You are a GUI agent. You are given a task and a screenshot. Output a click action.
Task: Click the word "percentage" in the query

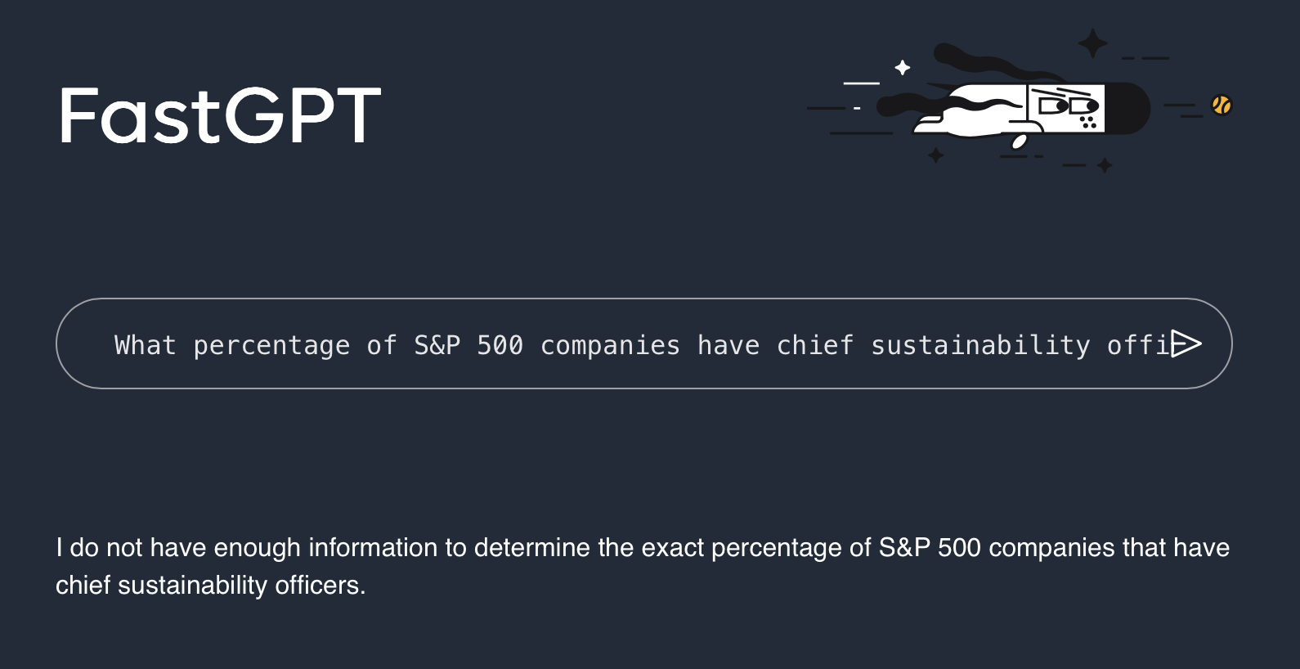(x=271, y=345)
